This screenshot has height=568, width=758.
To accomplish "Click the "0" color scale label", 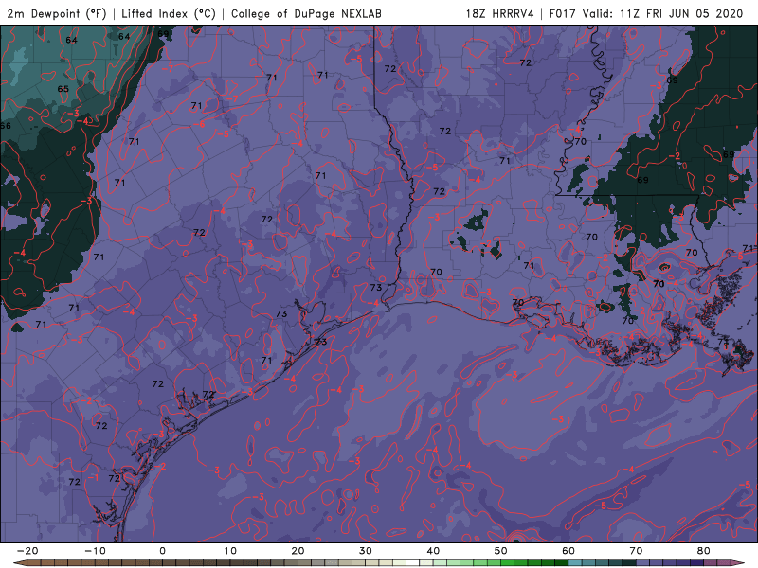I will (162, 551).
